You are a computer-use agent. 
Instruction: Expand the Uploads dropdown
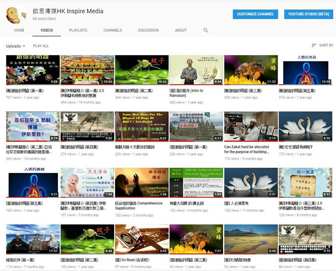click(16, 46)
